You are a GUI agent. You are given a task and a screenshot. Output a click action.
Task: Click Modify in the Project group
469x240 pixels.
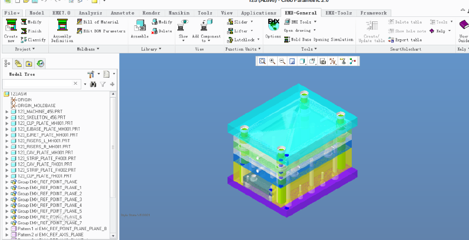point(31,22)
